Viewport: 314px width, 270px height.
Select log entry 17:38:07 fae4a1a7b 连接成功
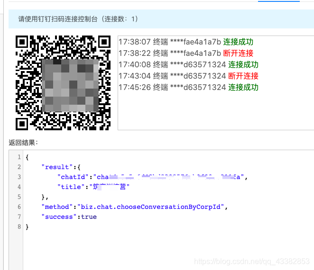[186, 42]
